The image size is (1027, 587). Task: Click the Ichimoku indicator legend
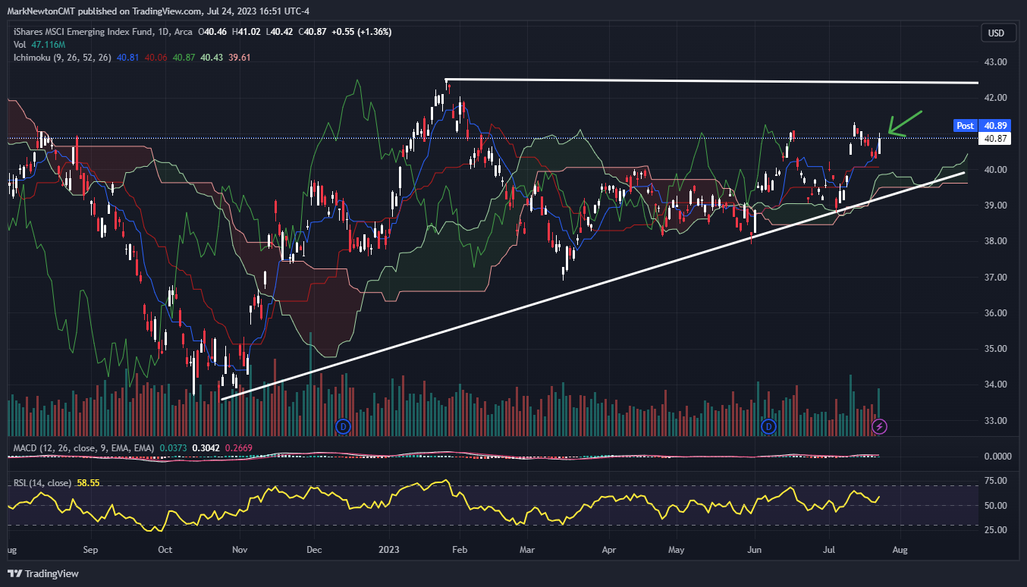coord(62,58)
